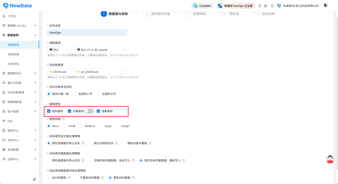Click step 4 预检查

click(x=230, y=14)
